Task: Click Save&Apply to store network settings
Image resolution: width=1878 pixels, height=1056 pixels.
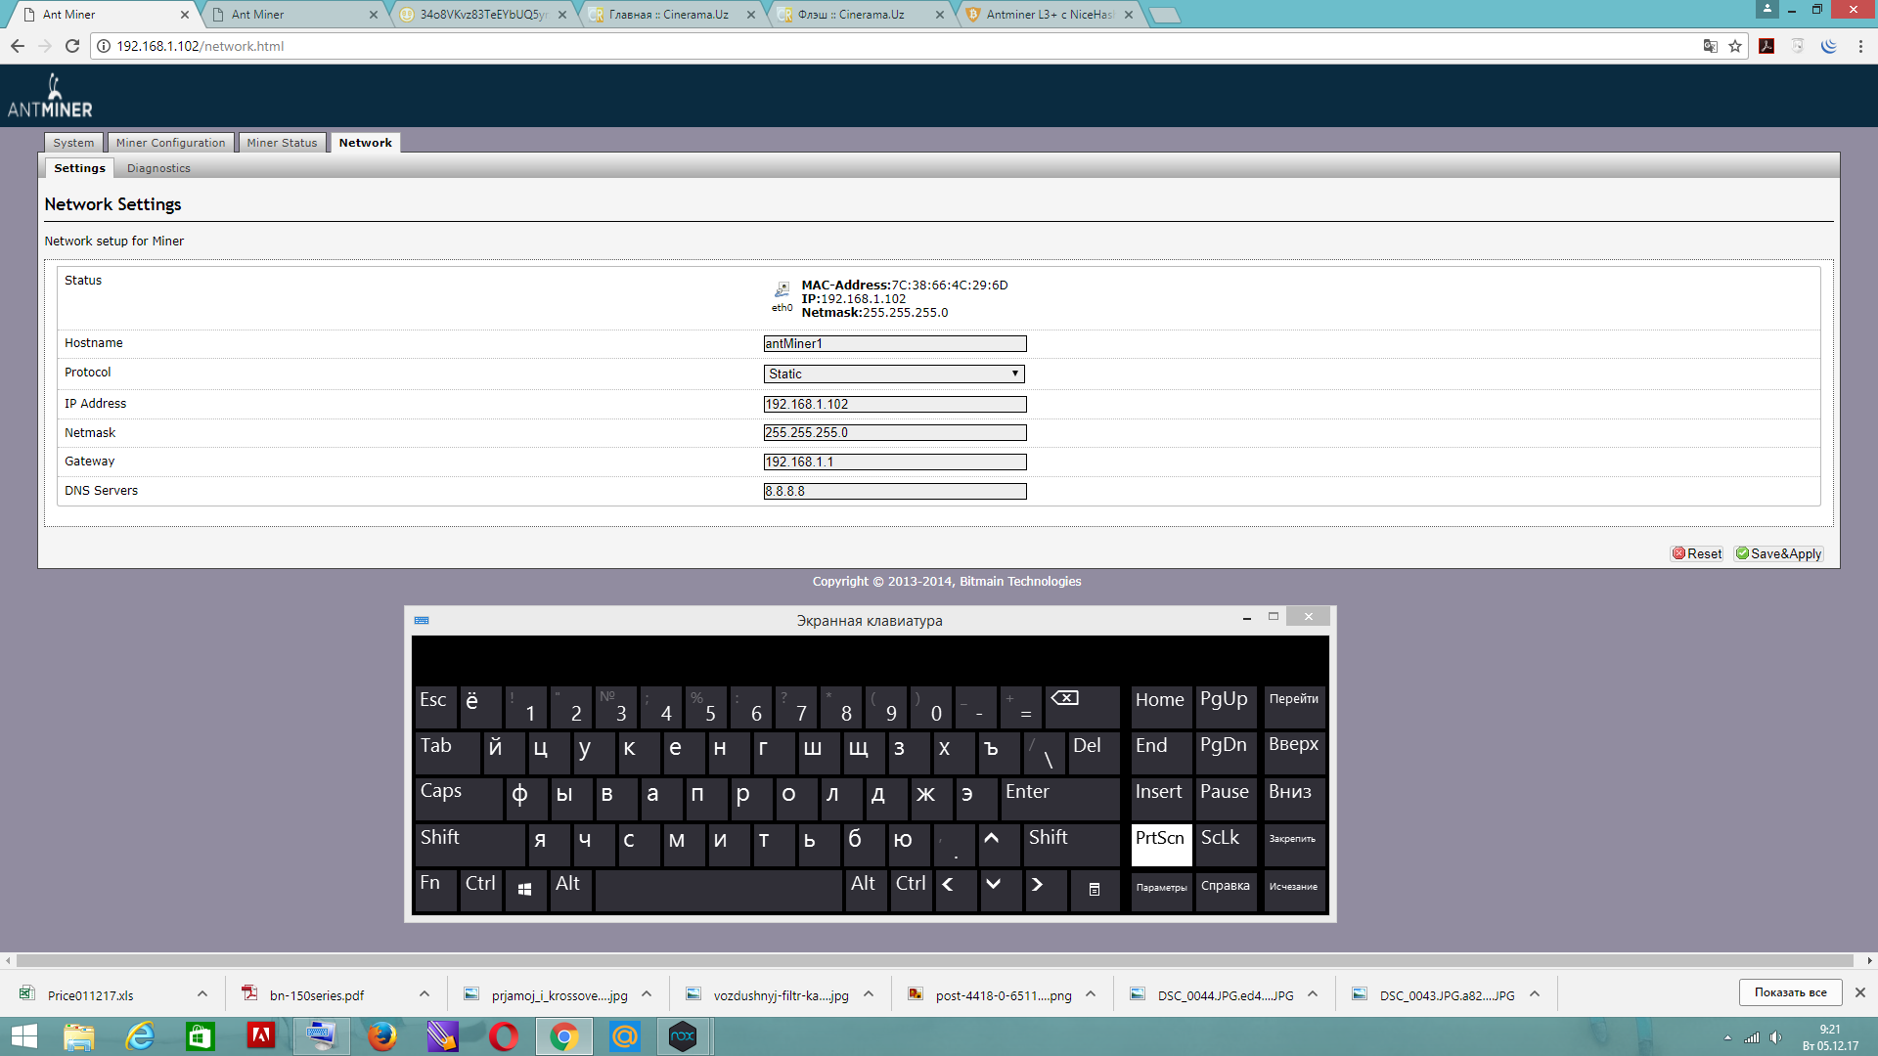Action: 1778,553
